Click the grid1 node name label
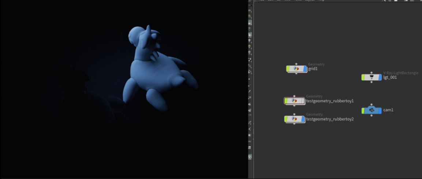This screenshot has width=422, height=179. coord(313,69)
